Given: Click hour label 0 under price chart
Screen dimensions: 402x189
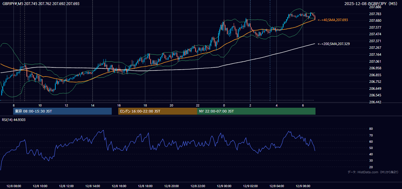Looking at the screenshot, I should click(x=224, y=105).
